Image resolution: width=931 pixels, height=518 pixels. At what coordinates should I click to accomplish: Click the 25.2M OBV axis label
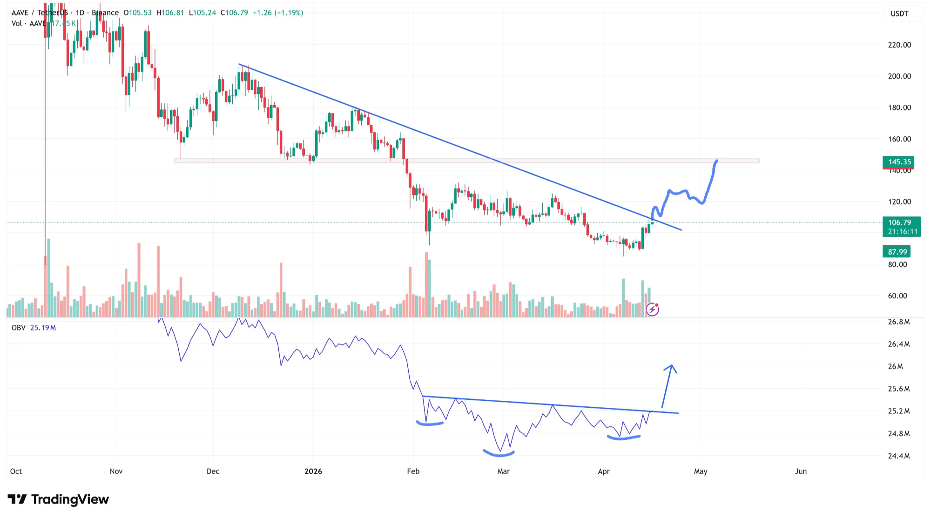(x=898, y=411)
